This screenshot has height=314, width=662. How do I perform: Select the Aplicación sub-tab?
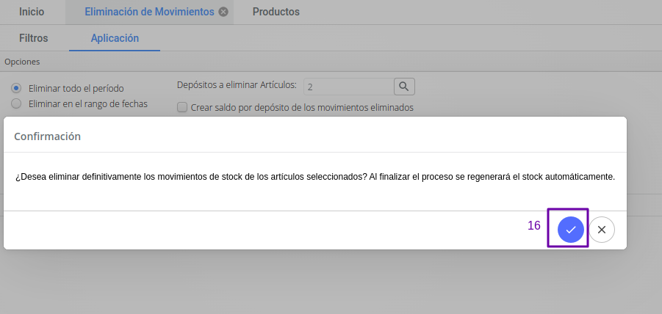pyautogui.click(x=115, y=38)
